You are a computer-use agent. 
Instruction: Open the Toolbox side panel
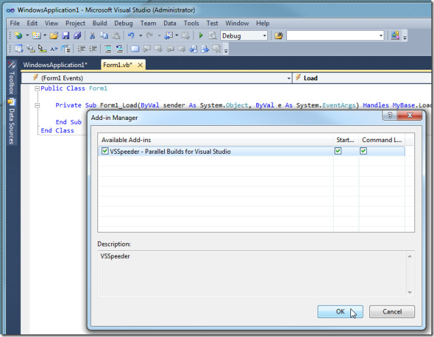pyautogui.click(x=12, y=78)
